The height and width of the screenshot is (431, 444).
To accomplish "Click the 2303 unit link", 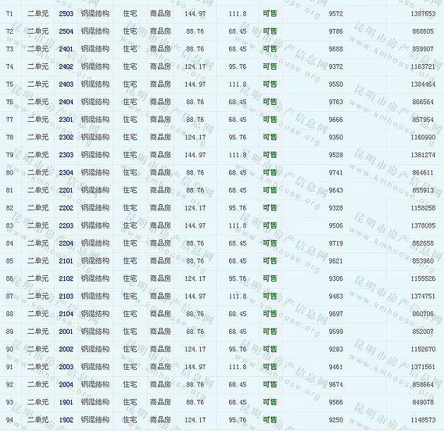I will click(66, 155).
